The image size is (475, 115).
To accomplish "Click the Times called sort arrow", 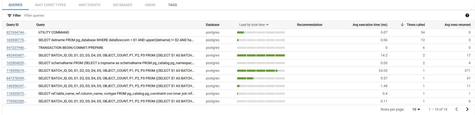I will tap(402, 25).
